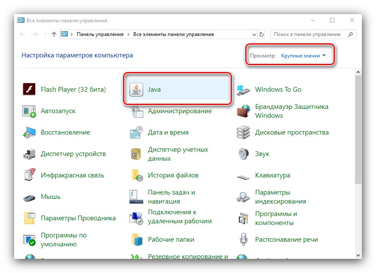Screen dimensions: 376x273
Task: Open the Java coffee cup icon
Action: [136, 90]
